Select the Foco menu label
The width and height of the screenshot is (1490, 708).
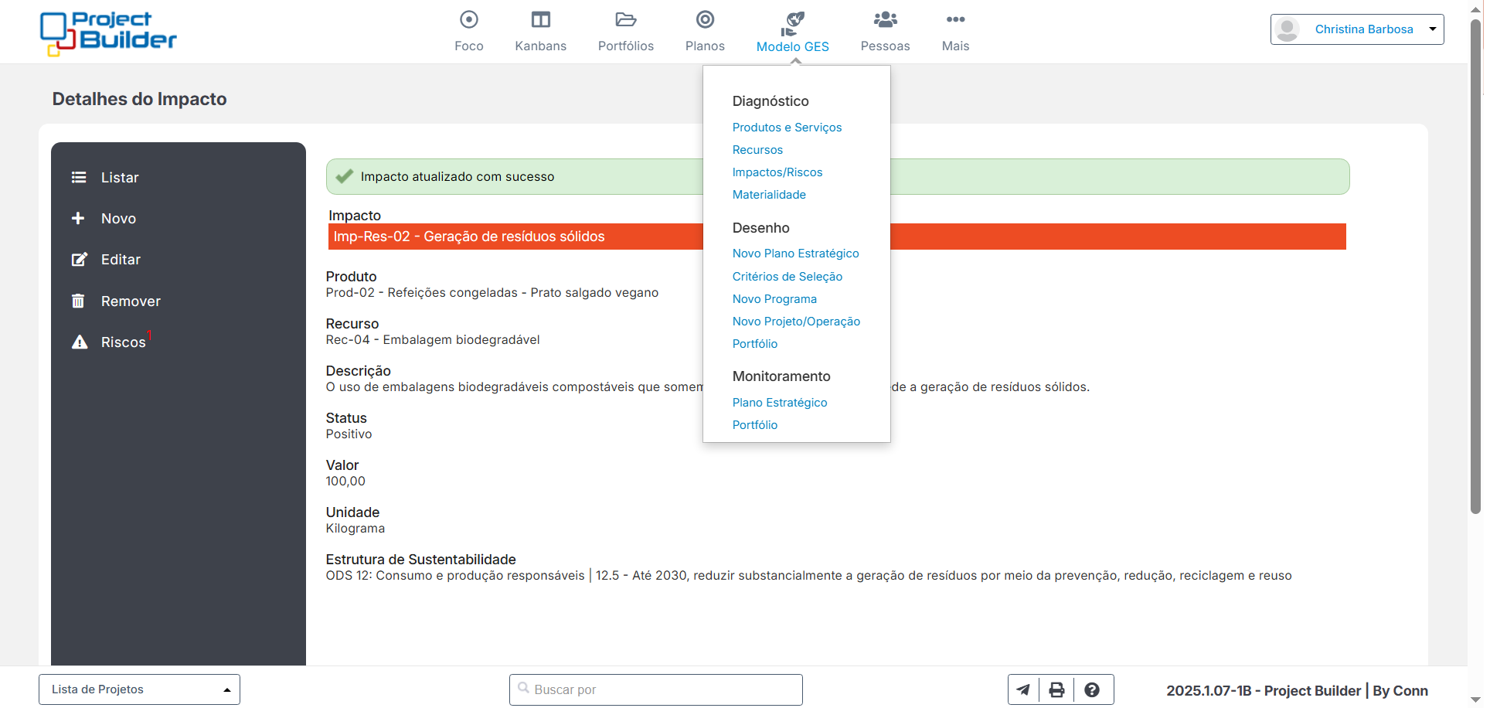pos(468,46)
